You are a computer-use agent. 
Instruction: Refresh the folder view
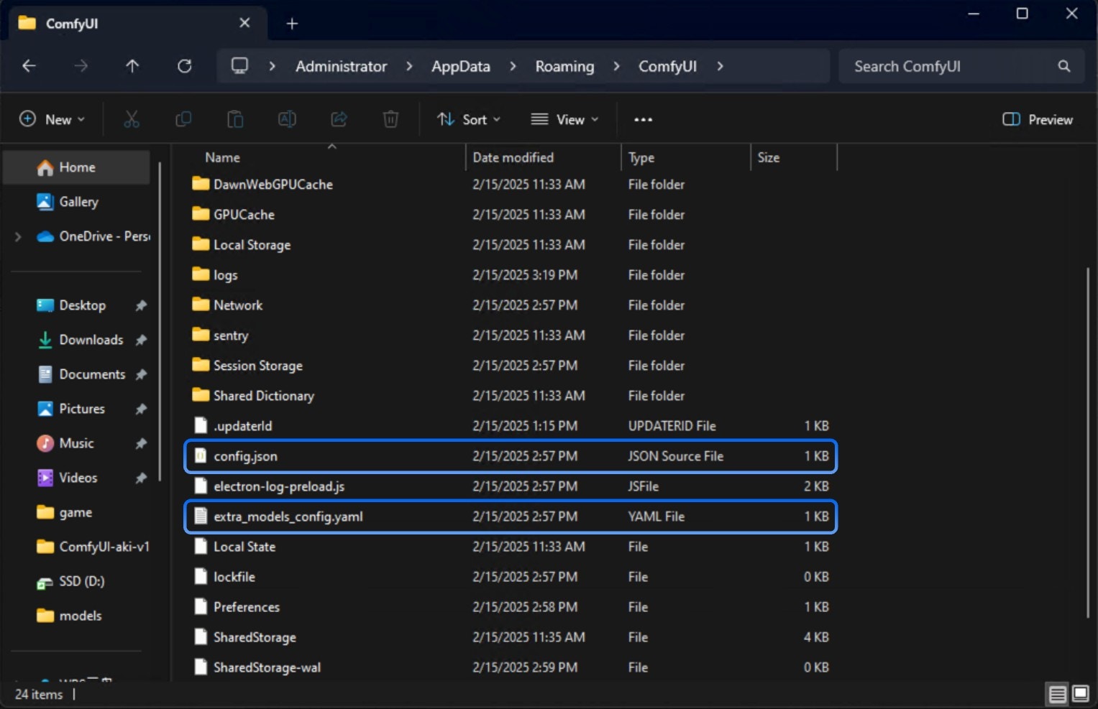pos(185,65)
